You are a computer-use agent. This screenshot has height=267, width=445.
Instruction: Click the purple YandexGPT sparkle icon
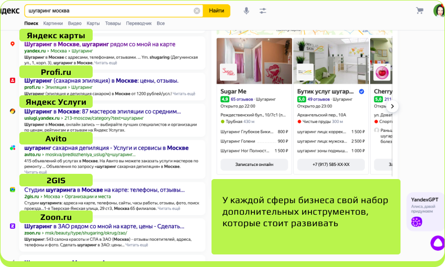[417, 222]
